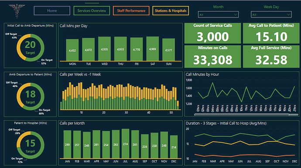Select the Count of Service Calls card

(212, 34)
